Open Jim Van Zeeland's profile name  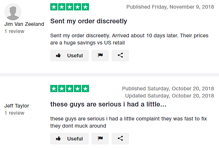coord(24,24)
